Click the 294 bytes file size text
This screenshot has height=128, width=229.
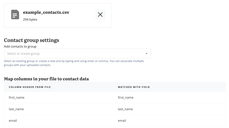click(x=30, y=20)
